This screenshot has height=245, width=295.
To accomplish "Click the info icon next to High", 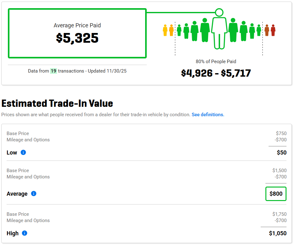I will pyautogui.click(x=25, y=233).
